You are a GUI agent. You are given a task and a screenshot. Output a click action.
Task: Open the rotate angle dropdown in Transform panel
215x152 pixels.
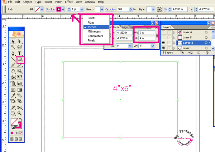click(x=130, y=46)
